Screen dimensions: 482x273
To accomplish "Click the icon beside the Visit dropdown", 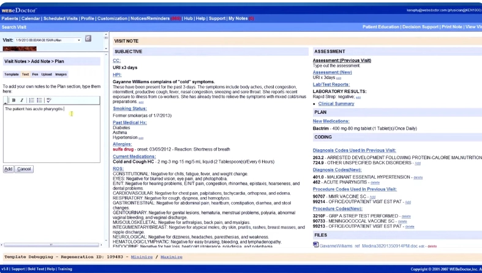I will tap(88, 39).
